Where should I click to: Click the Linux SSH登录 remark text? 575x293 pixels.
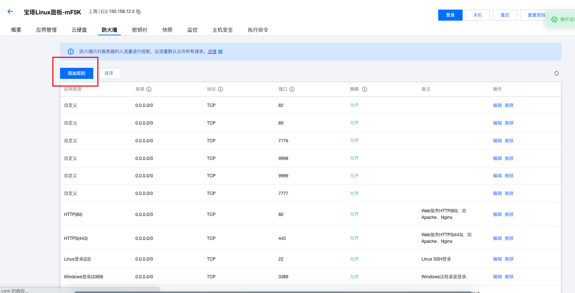(x=436, y=259)
